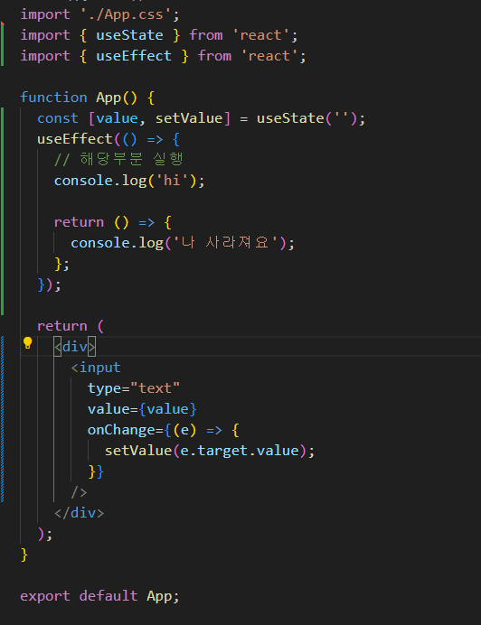Image resolution: width=481 pixels, height=625 pixels.
Task: Place cursor on opening div tag
Action: [x=75, y=347]
